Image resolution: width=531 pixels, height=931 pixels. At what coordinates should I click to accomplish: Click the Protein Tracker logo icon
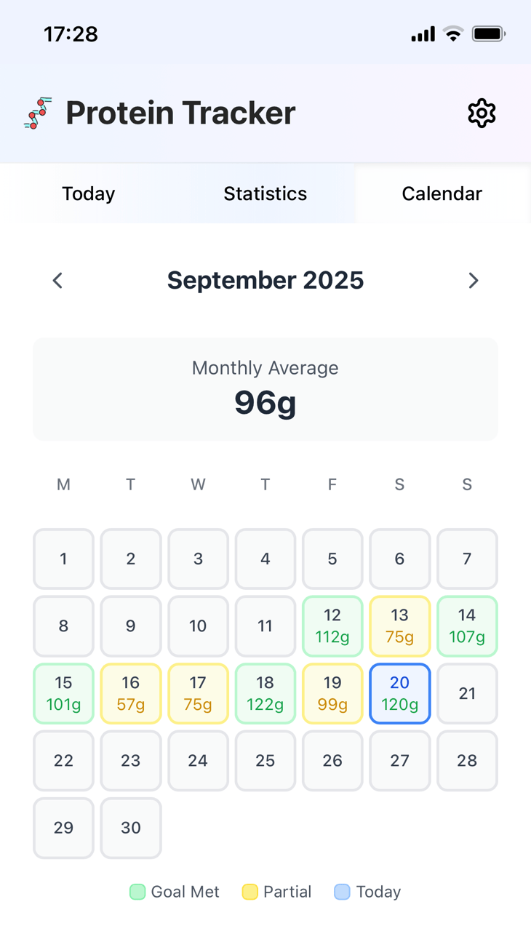click(x=38, y=113)
